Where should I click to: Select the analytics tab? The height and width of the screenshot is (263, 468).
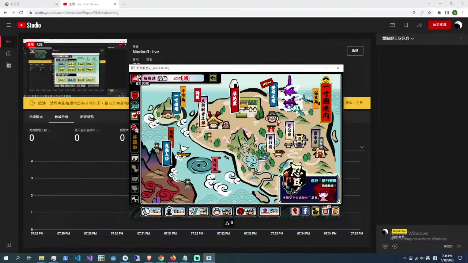click(x=61, y=117)
